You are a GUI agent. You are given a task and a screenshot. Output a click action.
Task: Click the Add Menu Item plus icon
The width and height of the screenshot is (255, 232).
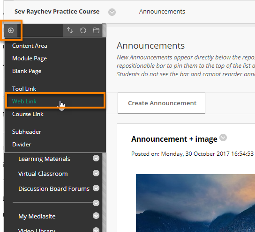click(11, 30)
